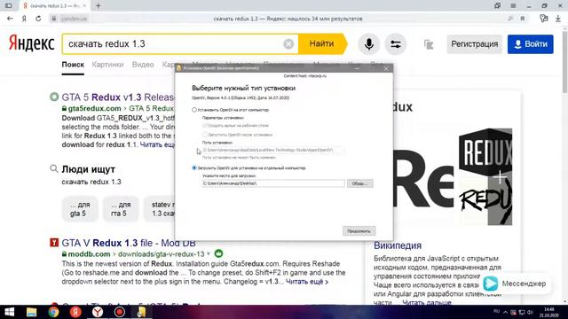Click the green safe-site badge on moddb result
Image resolution: width=568 pixels, height=319 pixels.
pos(218,254)
